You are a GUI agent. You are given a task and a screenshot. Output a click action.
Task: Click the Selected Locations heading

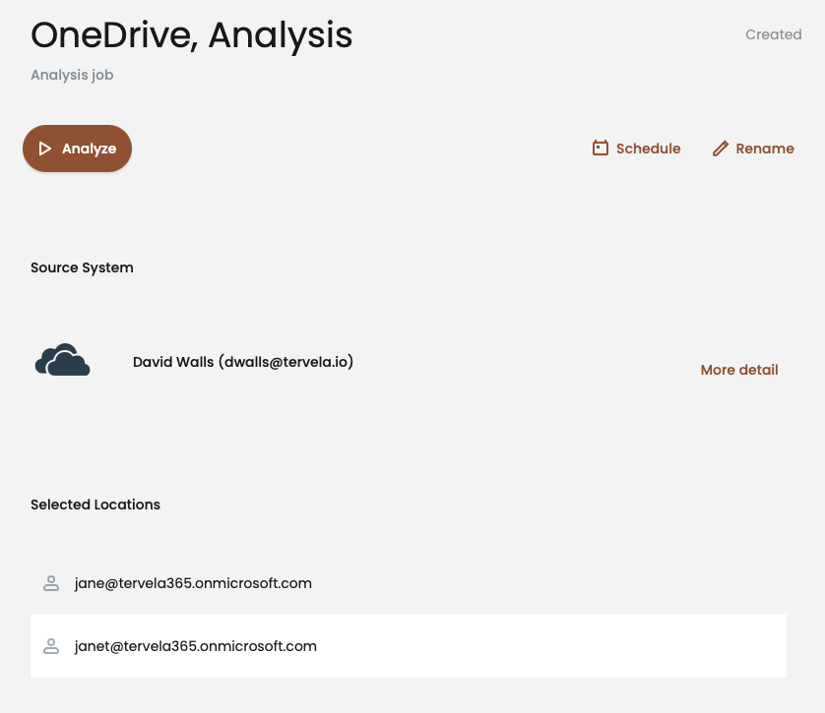coord(95,505)
